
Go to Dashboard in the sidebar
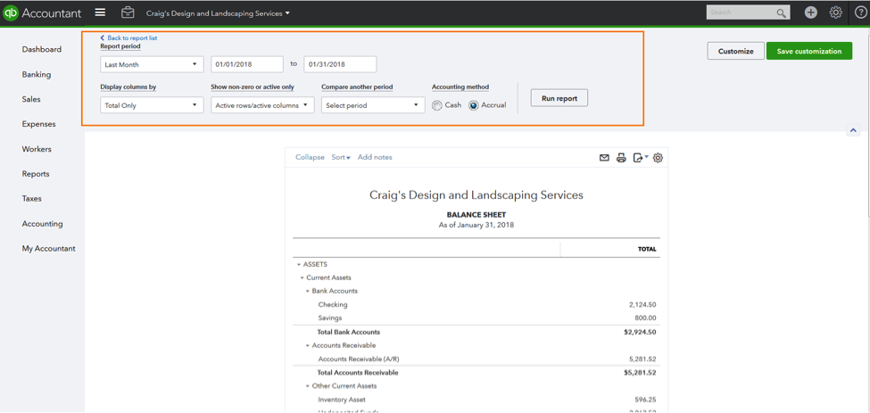(x=42, y=49)
